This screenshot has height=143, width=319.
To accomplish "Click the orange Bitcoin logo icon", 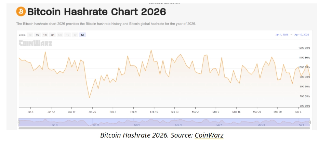I will (x=21, y=12).
